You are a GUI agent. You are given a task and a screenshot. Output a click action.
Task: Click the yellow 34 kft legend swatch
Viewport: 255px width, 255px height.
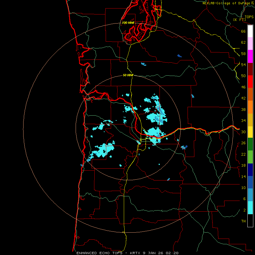250,132
